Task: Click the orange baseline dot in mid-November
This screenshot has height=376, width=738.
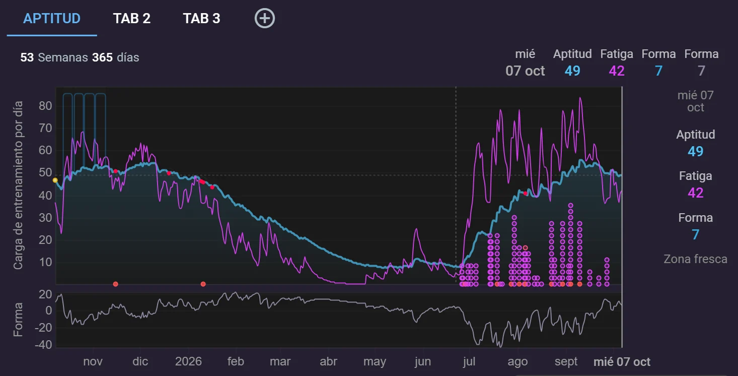Action: point(116,284)
